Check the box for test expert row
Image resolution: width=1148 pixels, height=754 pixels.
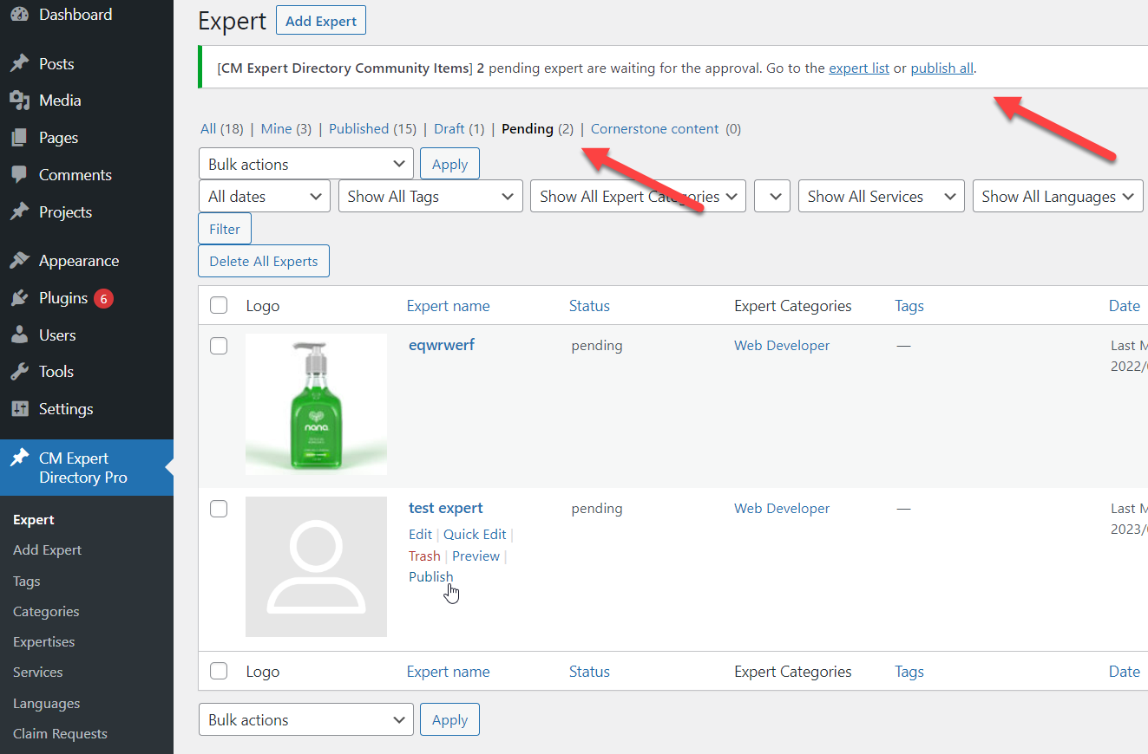pos(219,509)
